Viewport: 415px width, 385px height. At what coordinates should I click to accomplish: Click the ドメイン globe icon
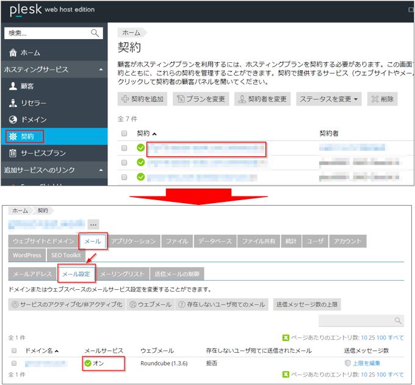pos(13,120)
